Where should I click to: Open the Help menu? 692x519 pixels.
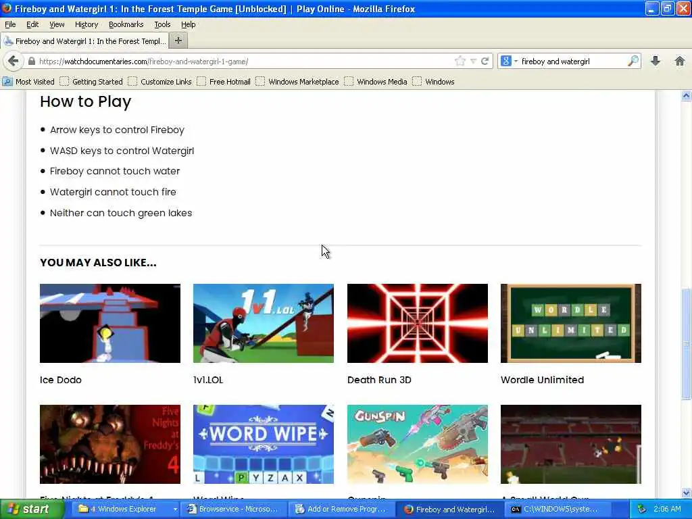[189, 24]
